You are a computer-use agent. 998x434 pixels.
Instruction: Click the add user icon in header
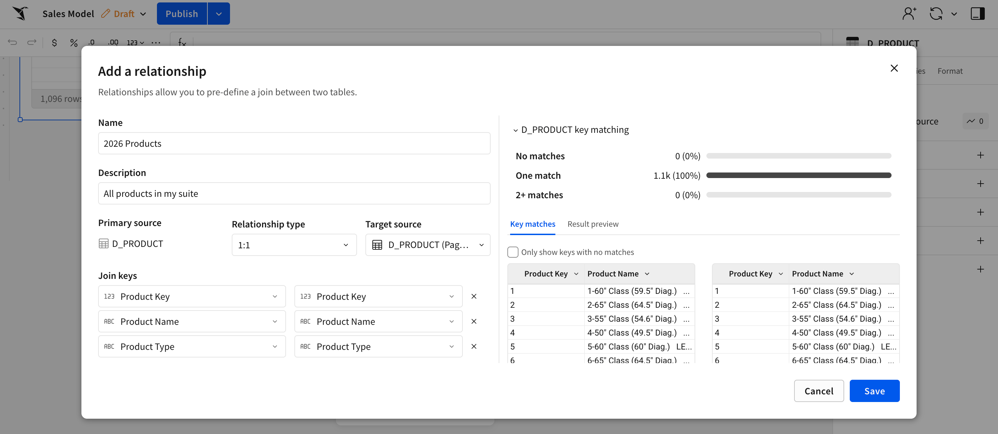pyautogui.click(x=909, y=14)
